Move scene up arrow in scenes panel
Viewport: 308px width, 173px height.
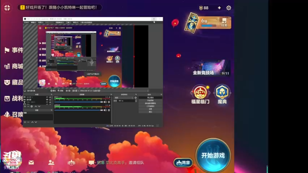32,122
